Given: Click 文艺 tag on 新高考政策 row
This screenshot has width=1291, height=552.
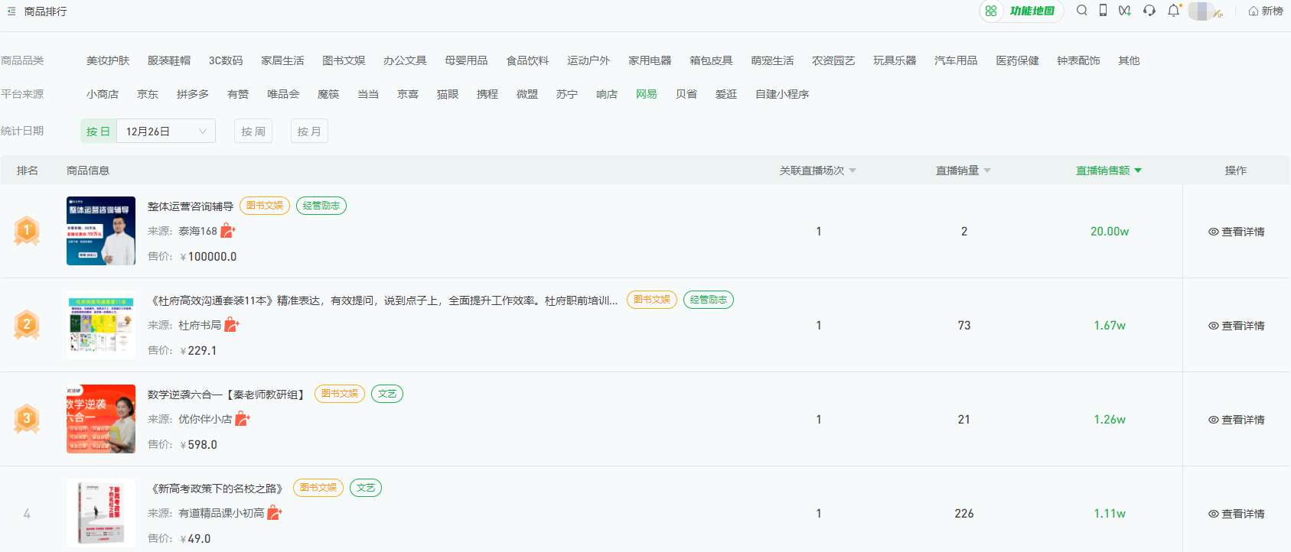Looking at the screenshot, I should click(x=366, y=488).
